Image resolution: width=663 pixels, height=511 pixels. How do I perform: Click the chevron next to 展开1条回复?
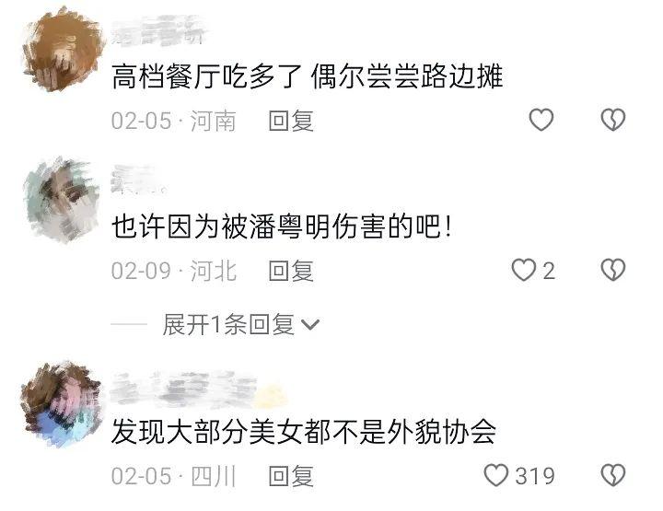pyautogui.click(x=310, y=325)
